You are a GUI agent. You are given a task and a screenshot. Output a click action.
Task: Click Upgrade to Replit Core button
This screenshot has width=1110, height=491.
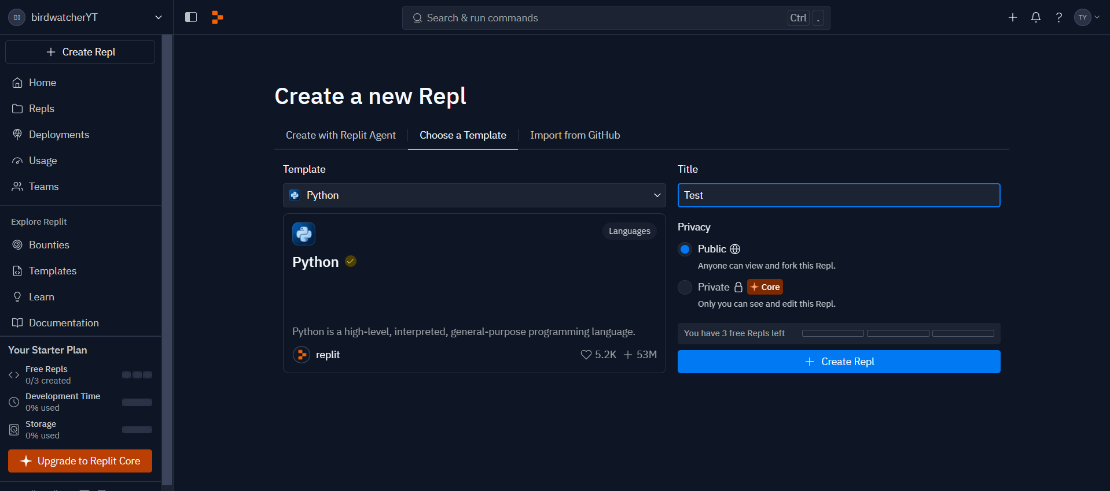point(80,461)
